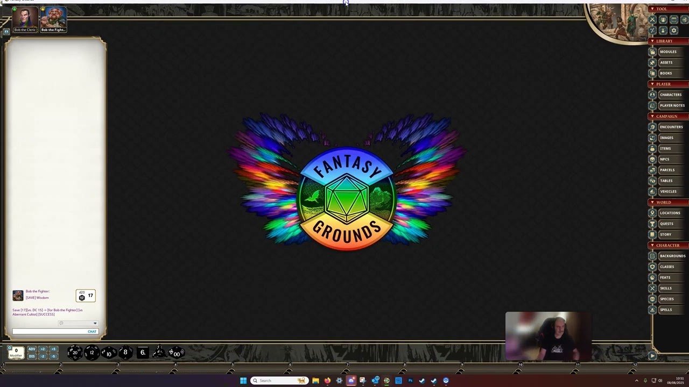This screenshot has width=689, height=387.
Task: Collapse the TOOL section header
Action: click(x=668, y=9)
